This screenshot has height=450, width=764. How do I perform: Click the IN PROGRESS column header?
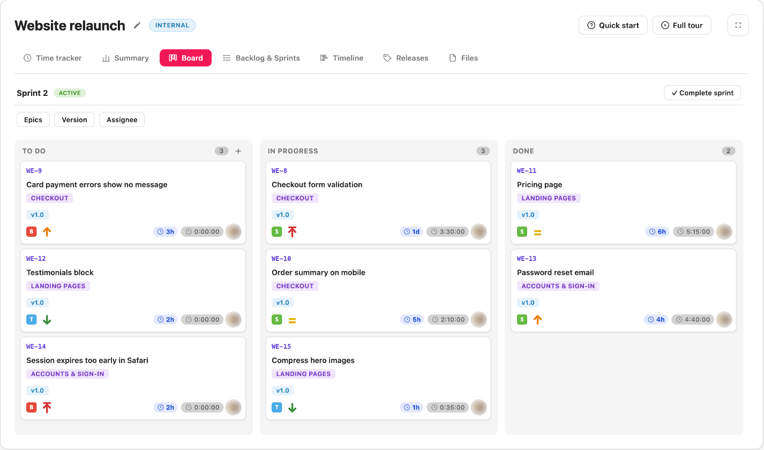(293, 151)
